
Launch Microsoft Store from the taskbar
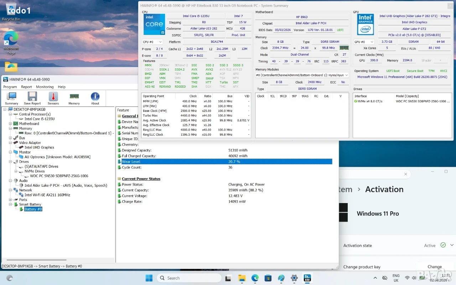(x=268, y=278)
